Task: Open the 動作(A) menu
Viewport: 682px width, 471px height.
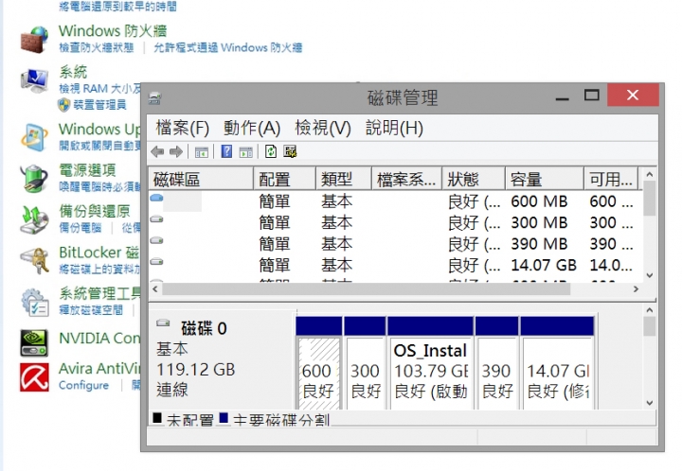Action: coord(252,128)
